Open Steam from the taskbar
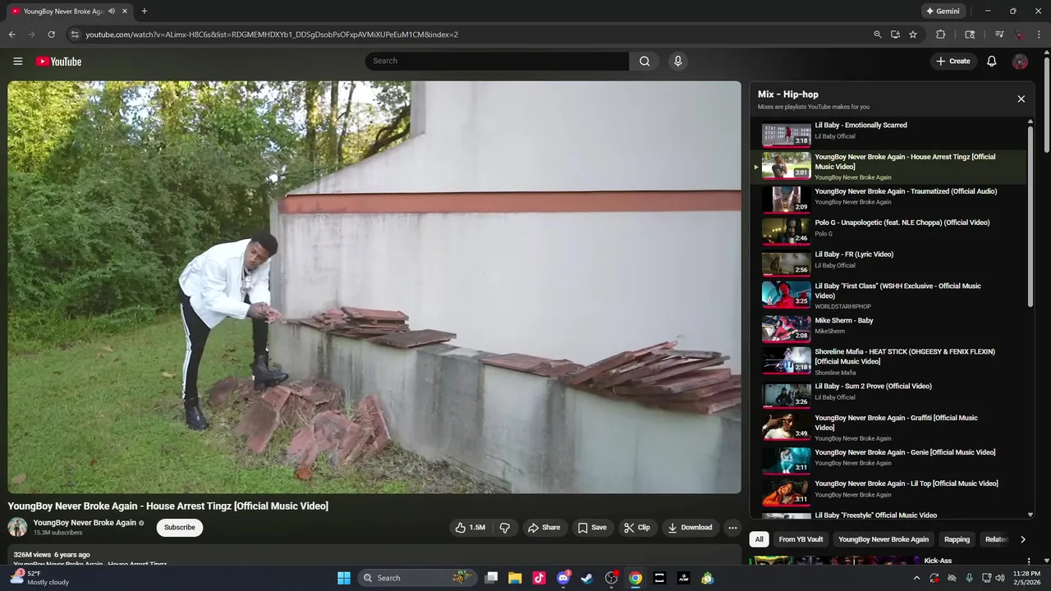 pyautogui.click(x=587, y=578)
